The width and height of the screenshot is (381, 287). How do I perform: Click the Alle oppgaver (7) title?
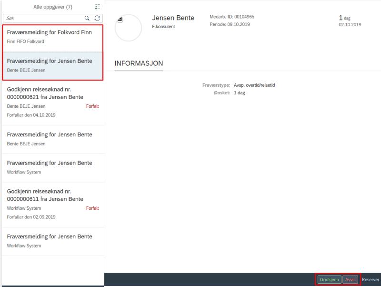pos(53,7)
